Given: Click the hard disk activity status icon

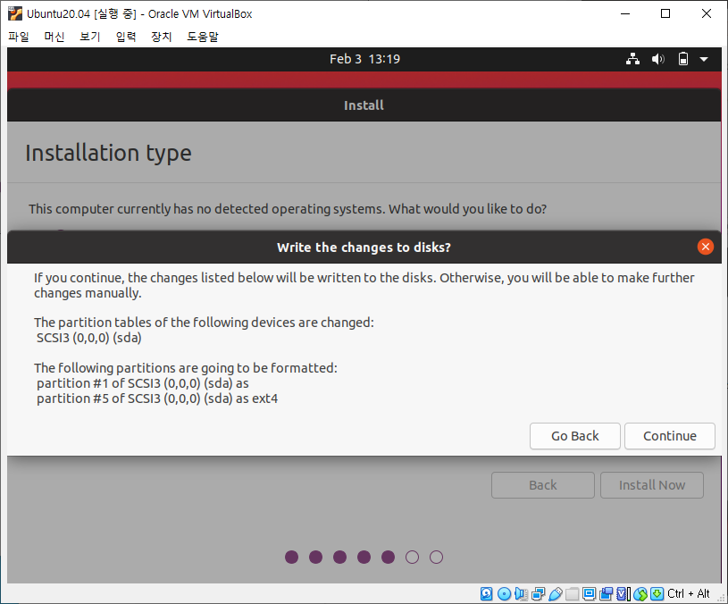Looking at the screenshot, I should pyautogui.click(x=487, y=594).
